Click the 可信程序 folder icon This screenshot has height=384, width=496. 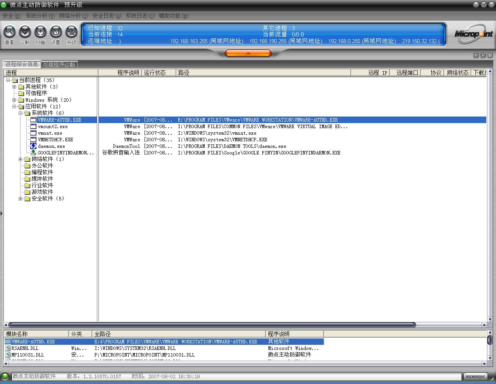pyautogui.click(x=21, y=93)
